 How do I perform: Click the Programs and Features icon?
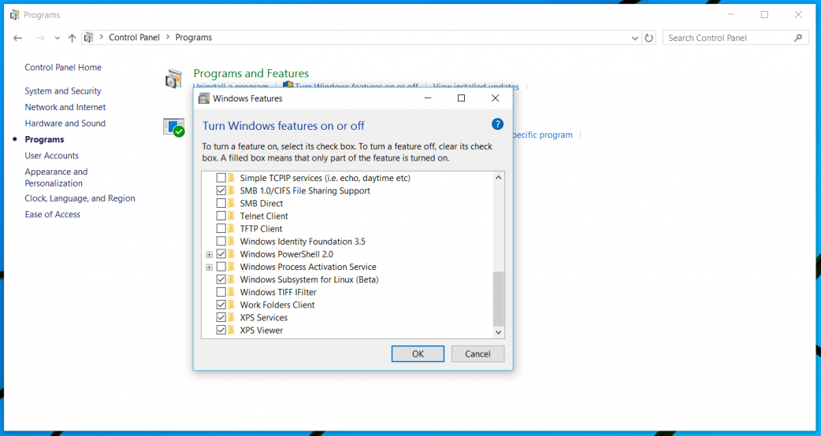coord(173,79)
